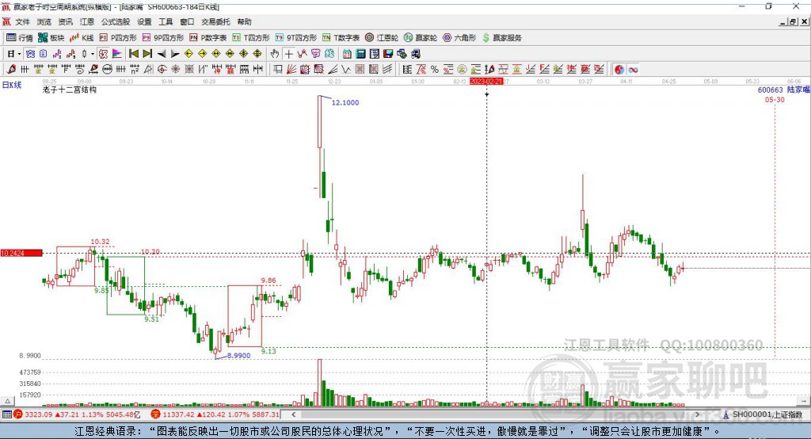Viewport: 811px width, 439px height.
Task: Open the 9P四方形 tool
Action: pos(163,38)
